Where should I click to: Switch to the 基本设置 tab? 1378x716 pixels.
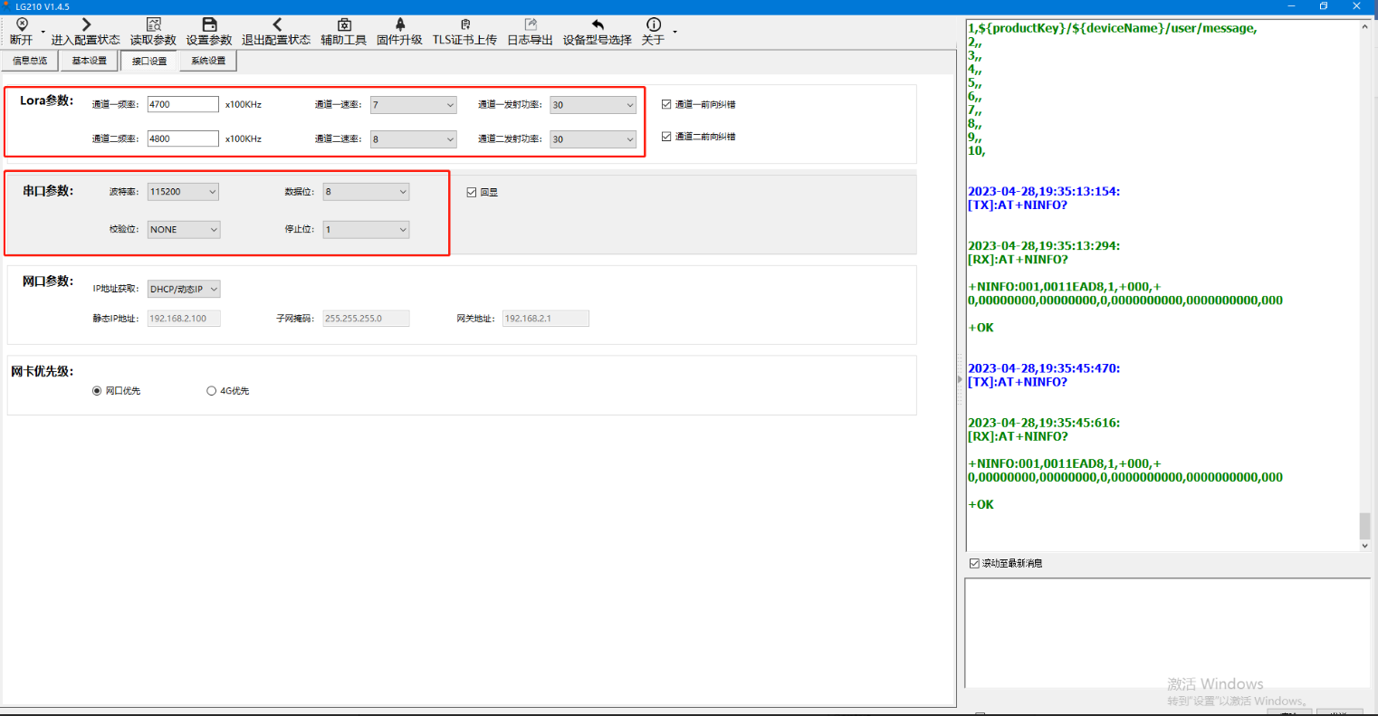pos(90,61)
